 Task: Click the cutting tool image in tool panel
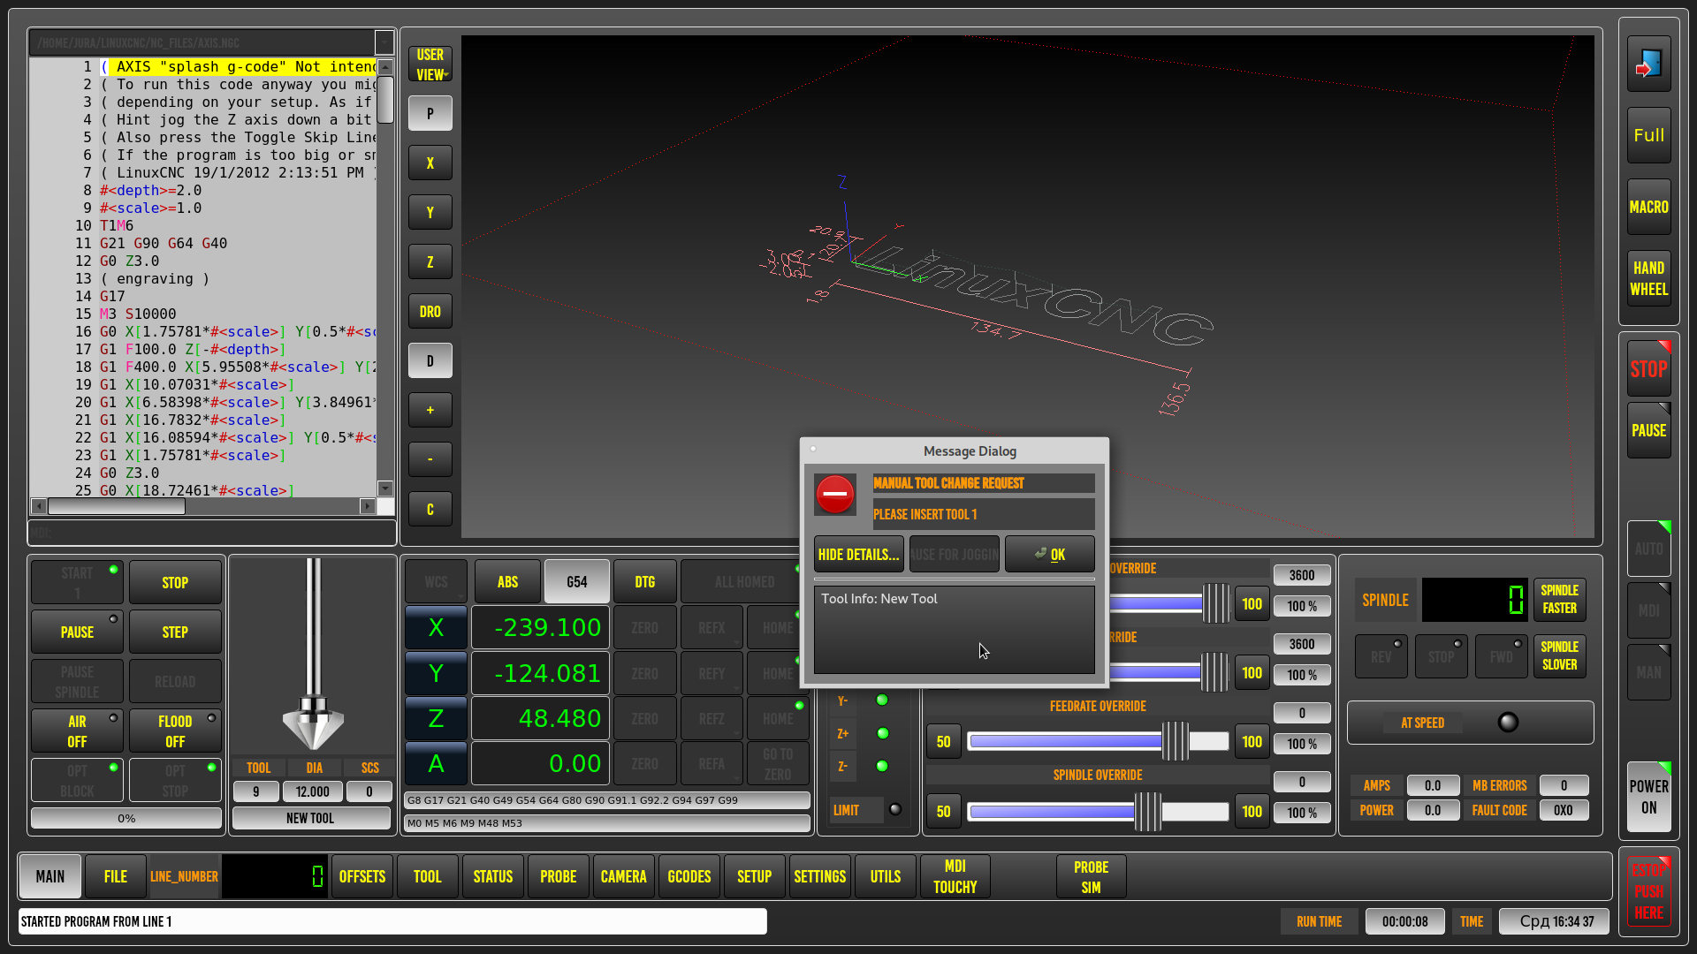coord(313,654)
